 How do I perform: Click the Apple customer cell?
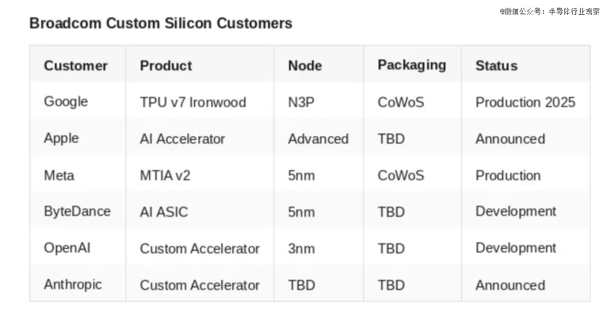62,138
